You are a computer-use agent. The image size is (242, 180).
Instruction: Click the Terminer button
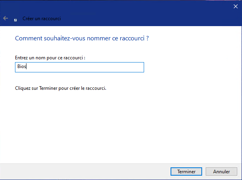tap(186, 172)
